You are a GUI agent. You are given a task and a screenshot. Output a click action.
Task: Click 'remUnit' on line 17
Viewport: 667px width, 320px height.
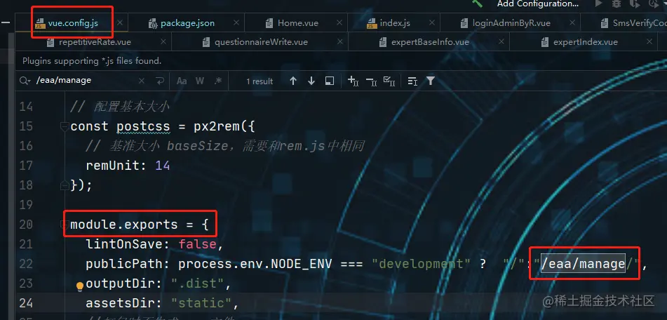click(113, 166)
